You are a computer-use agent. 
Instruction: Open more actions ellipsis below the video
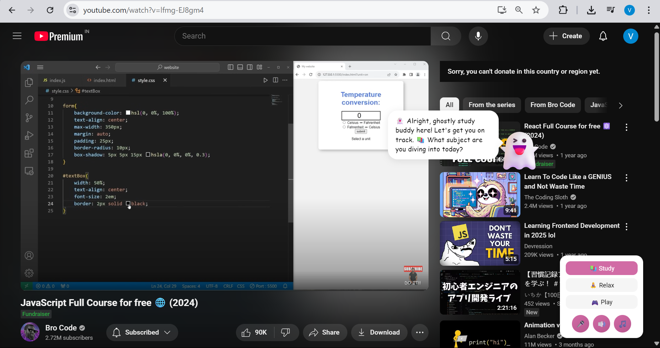point(420,333)
